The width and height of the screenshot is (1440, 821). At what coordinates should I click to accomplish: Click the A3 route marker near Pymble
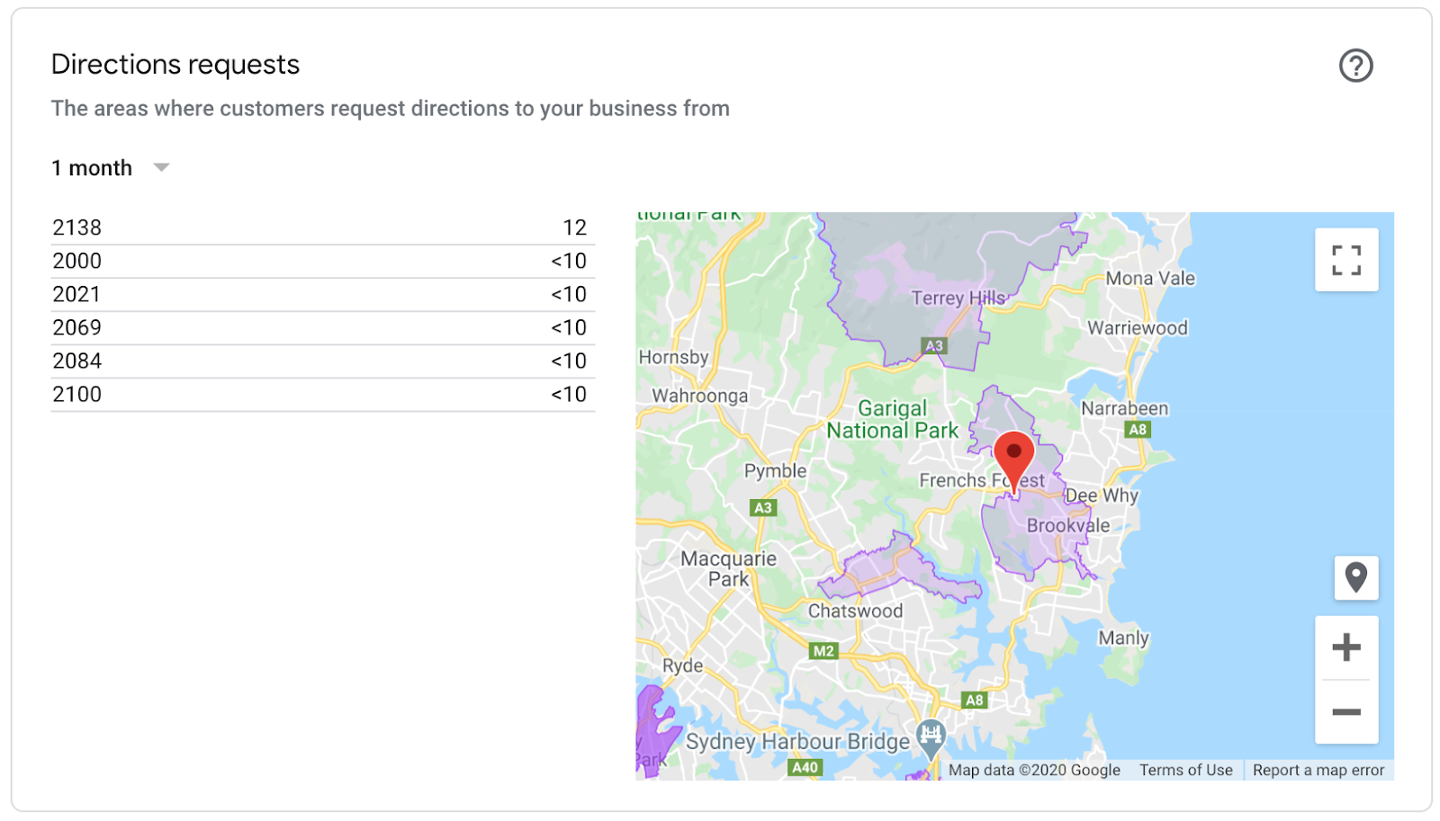(763, 508)
